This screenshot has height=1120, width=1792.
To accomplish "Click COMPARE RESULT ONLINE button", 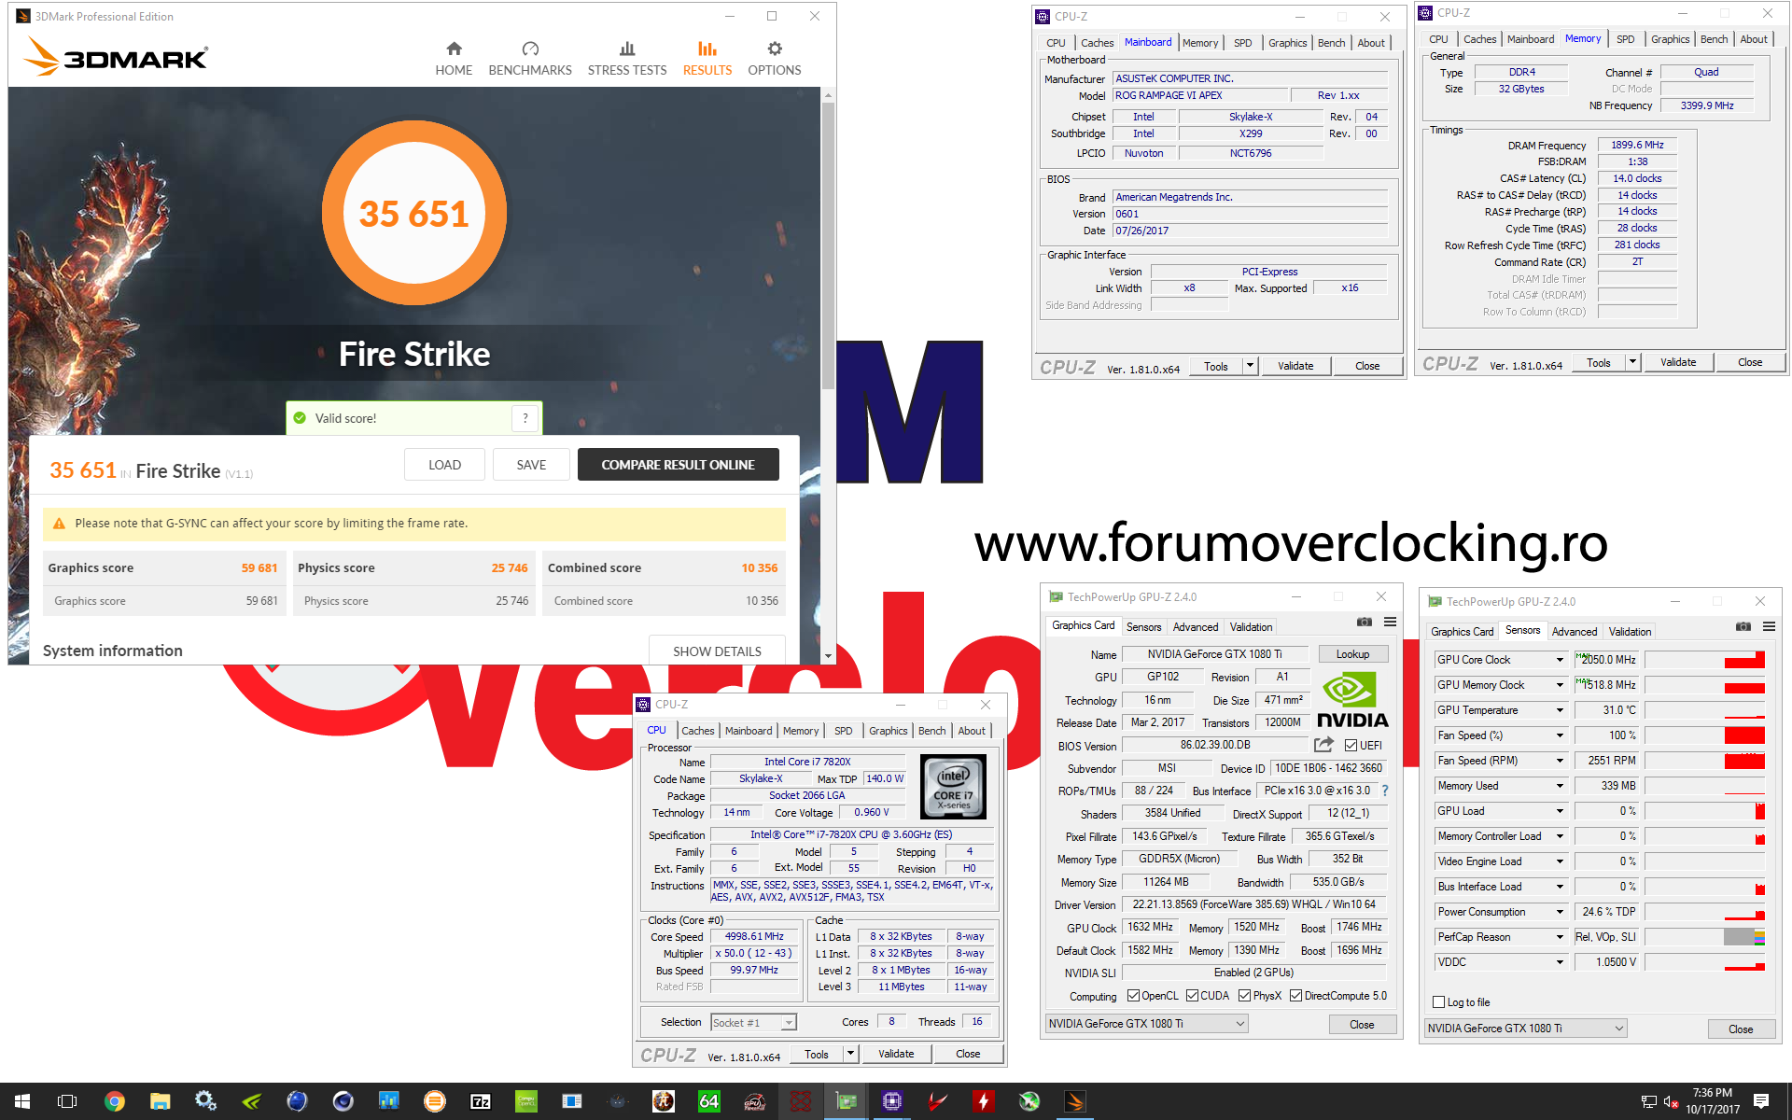I will (x=678, y=465).
